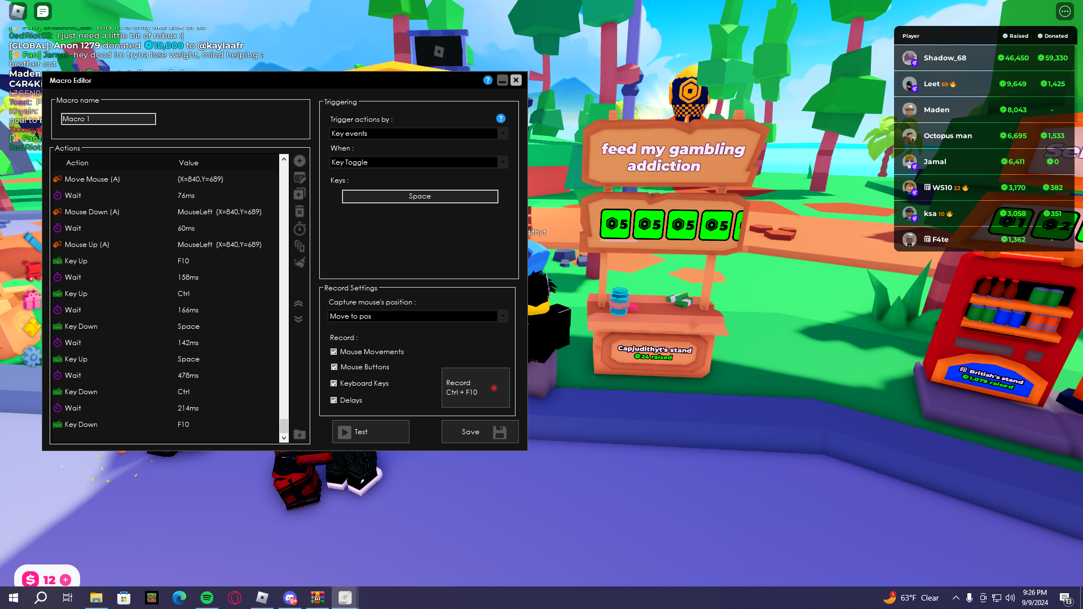Click the import folder icon below actions
The image size is (1083, 609).
tap(300, 434)
